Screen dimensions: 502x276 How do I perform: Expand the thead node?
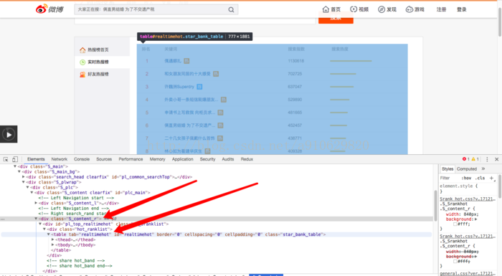pyautogui.click(x=52, y=239)
